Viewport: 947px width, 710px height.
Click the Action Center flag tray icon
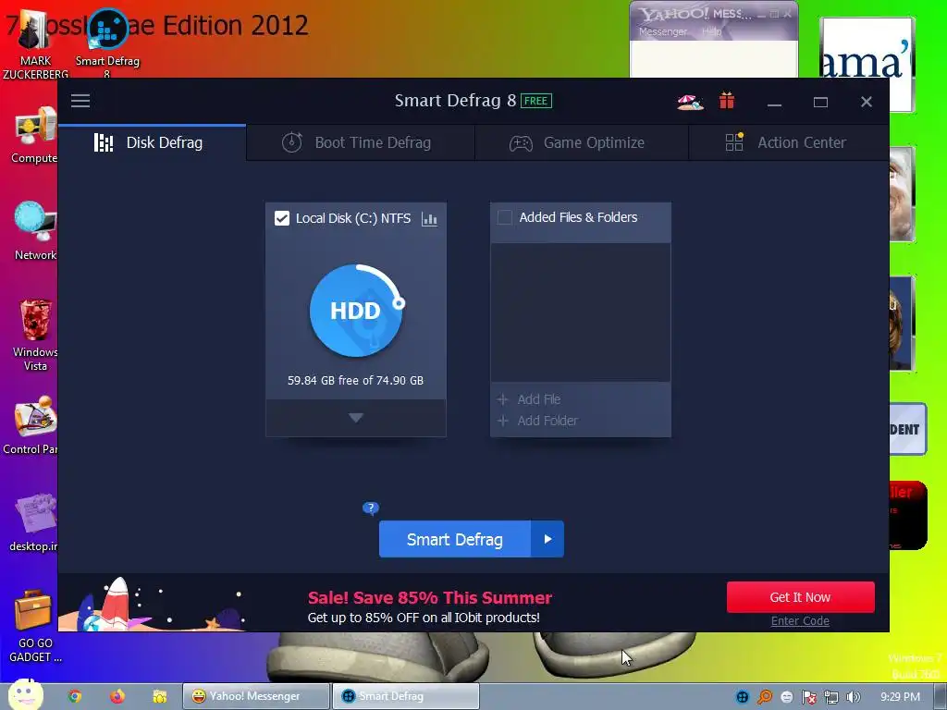coord(808,697)
